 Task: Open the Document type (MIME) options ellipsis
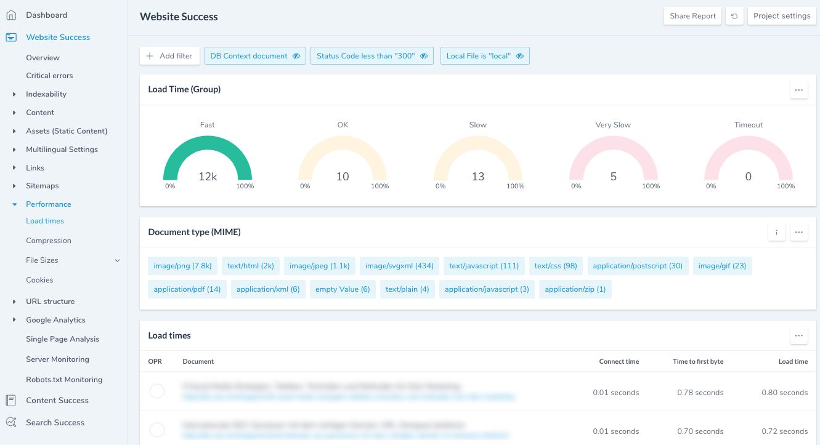799,233
